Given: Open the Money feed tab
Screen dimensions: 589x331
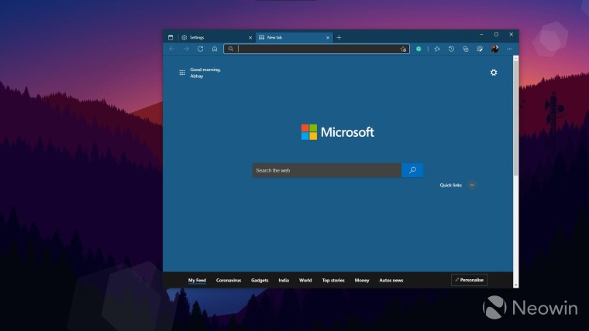Looking at the screenshot, I should tap(362, 281).
